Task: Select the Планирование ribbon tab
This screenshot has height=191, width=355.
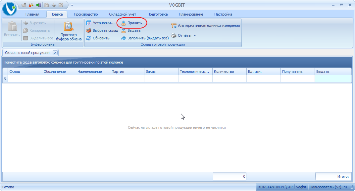Action: click(191, 14)
